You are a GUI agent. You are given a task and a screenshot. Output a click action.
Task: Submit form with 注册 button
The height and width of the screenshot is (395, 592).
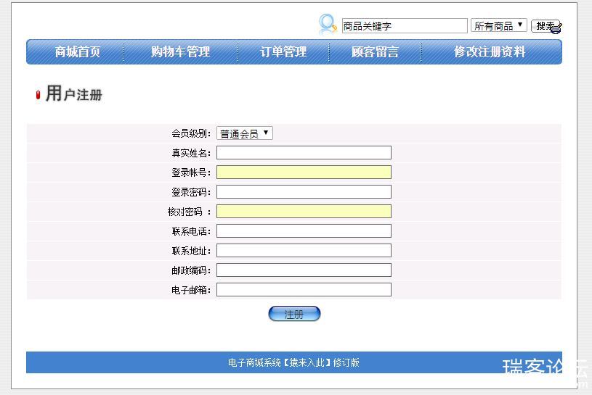pyautogui.click(x=294, y=314)
